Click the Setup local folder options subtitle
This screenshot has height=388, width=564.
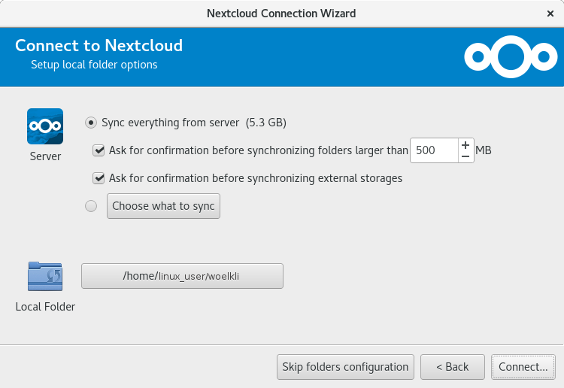(x=94, y=65)
